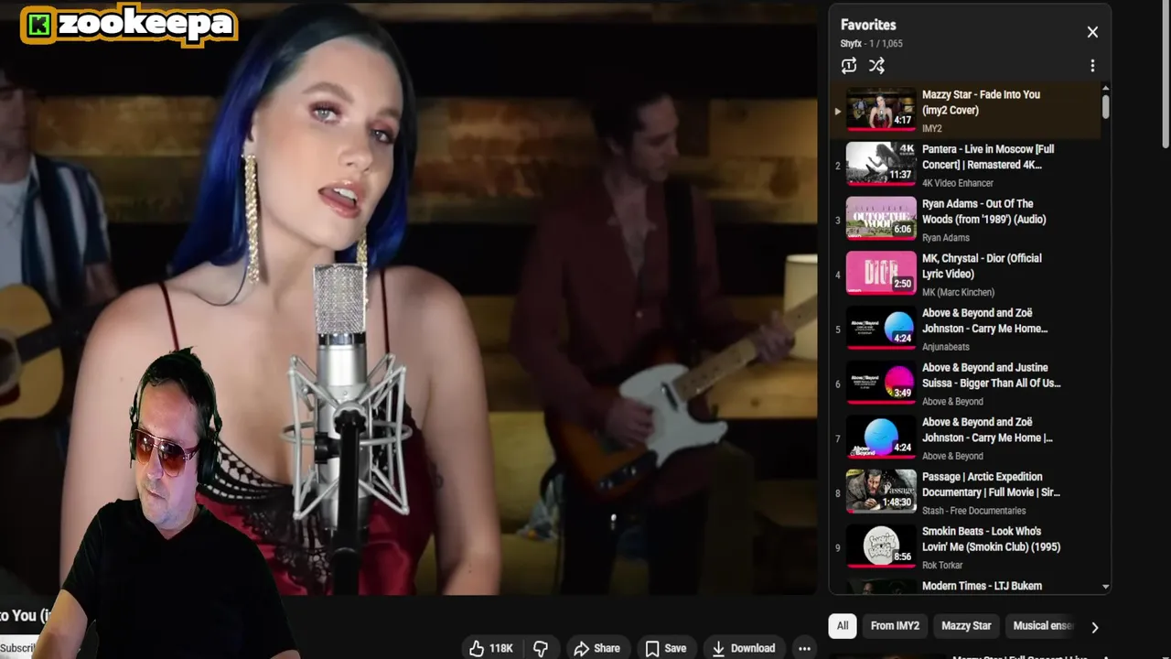Open Favorites playlist three-dot menu
Screen dimensions: 1171x659
1092,66
